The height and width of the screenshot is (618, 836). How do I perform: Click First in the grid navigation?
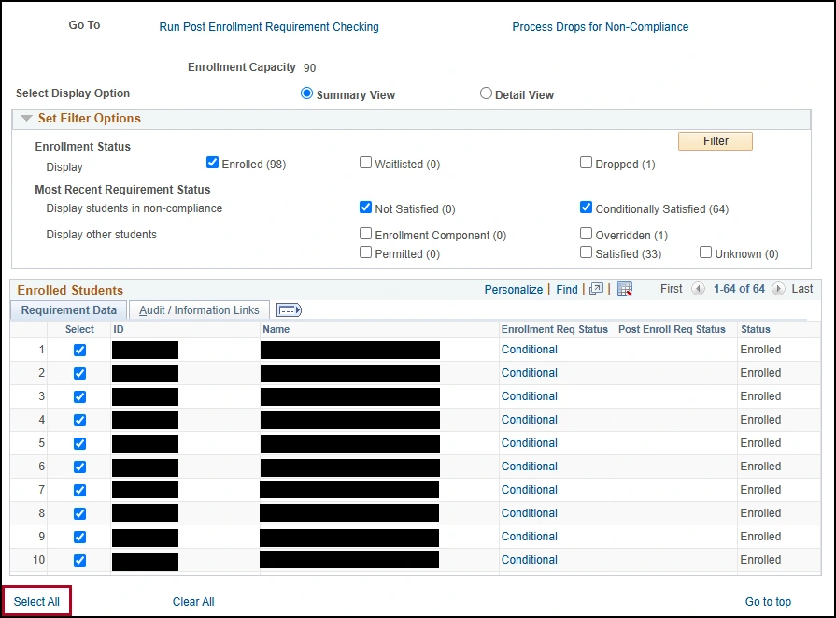click(x=671, y=289)
